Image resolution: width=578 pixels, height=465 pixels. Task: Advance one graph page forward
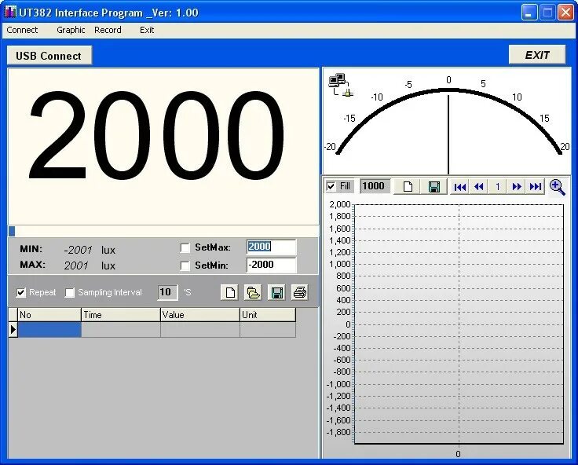click(x=517, y=187)
